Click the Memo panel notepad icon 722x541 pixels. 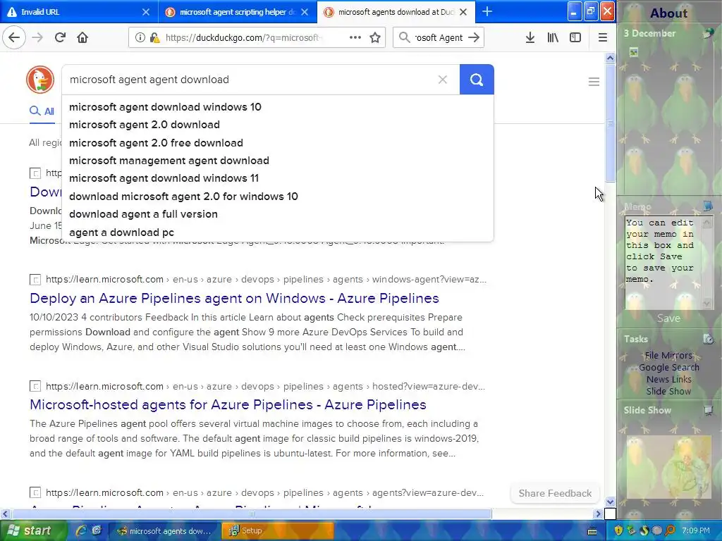(708, 206)
